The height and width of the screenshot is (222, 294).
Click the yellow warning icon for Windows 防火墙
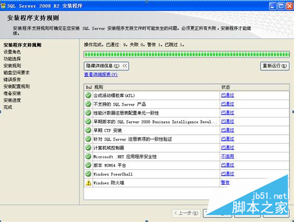(x=88, y=183)
